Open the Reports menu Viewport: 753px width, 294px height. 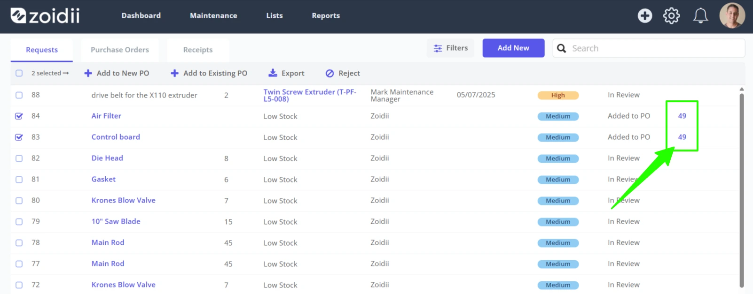click(x=326, y=15)
